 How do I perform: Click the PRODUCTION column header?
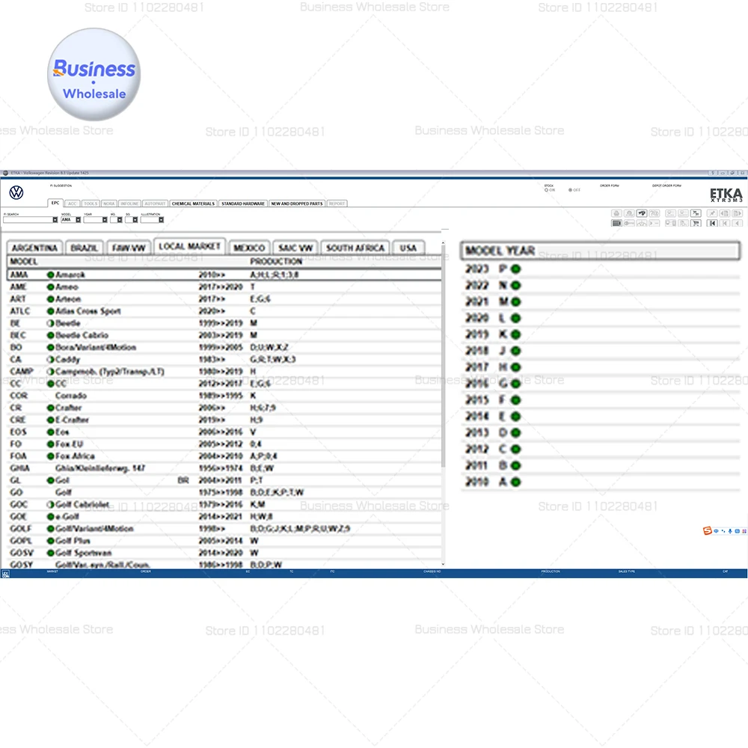point(276,261)
